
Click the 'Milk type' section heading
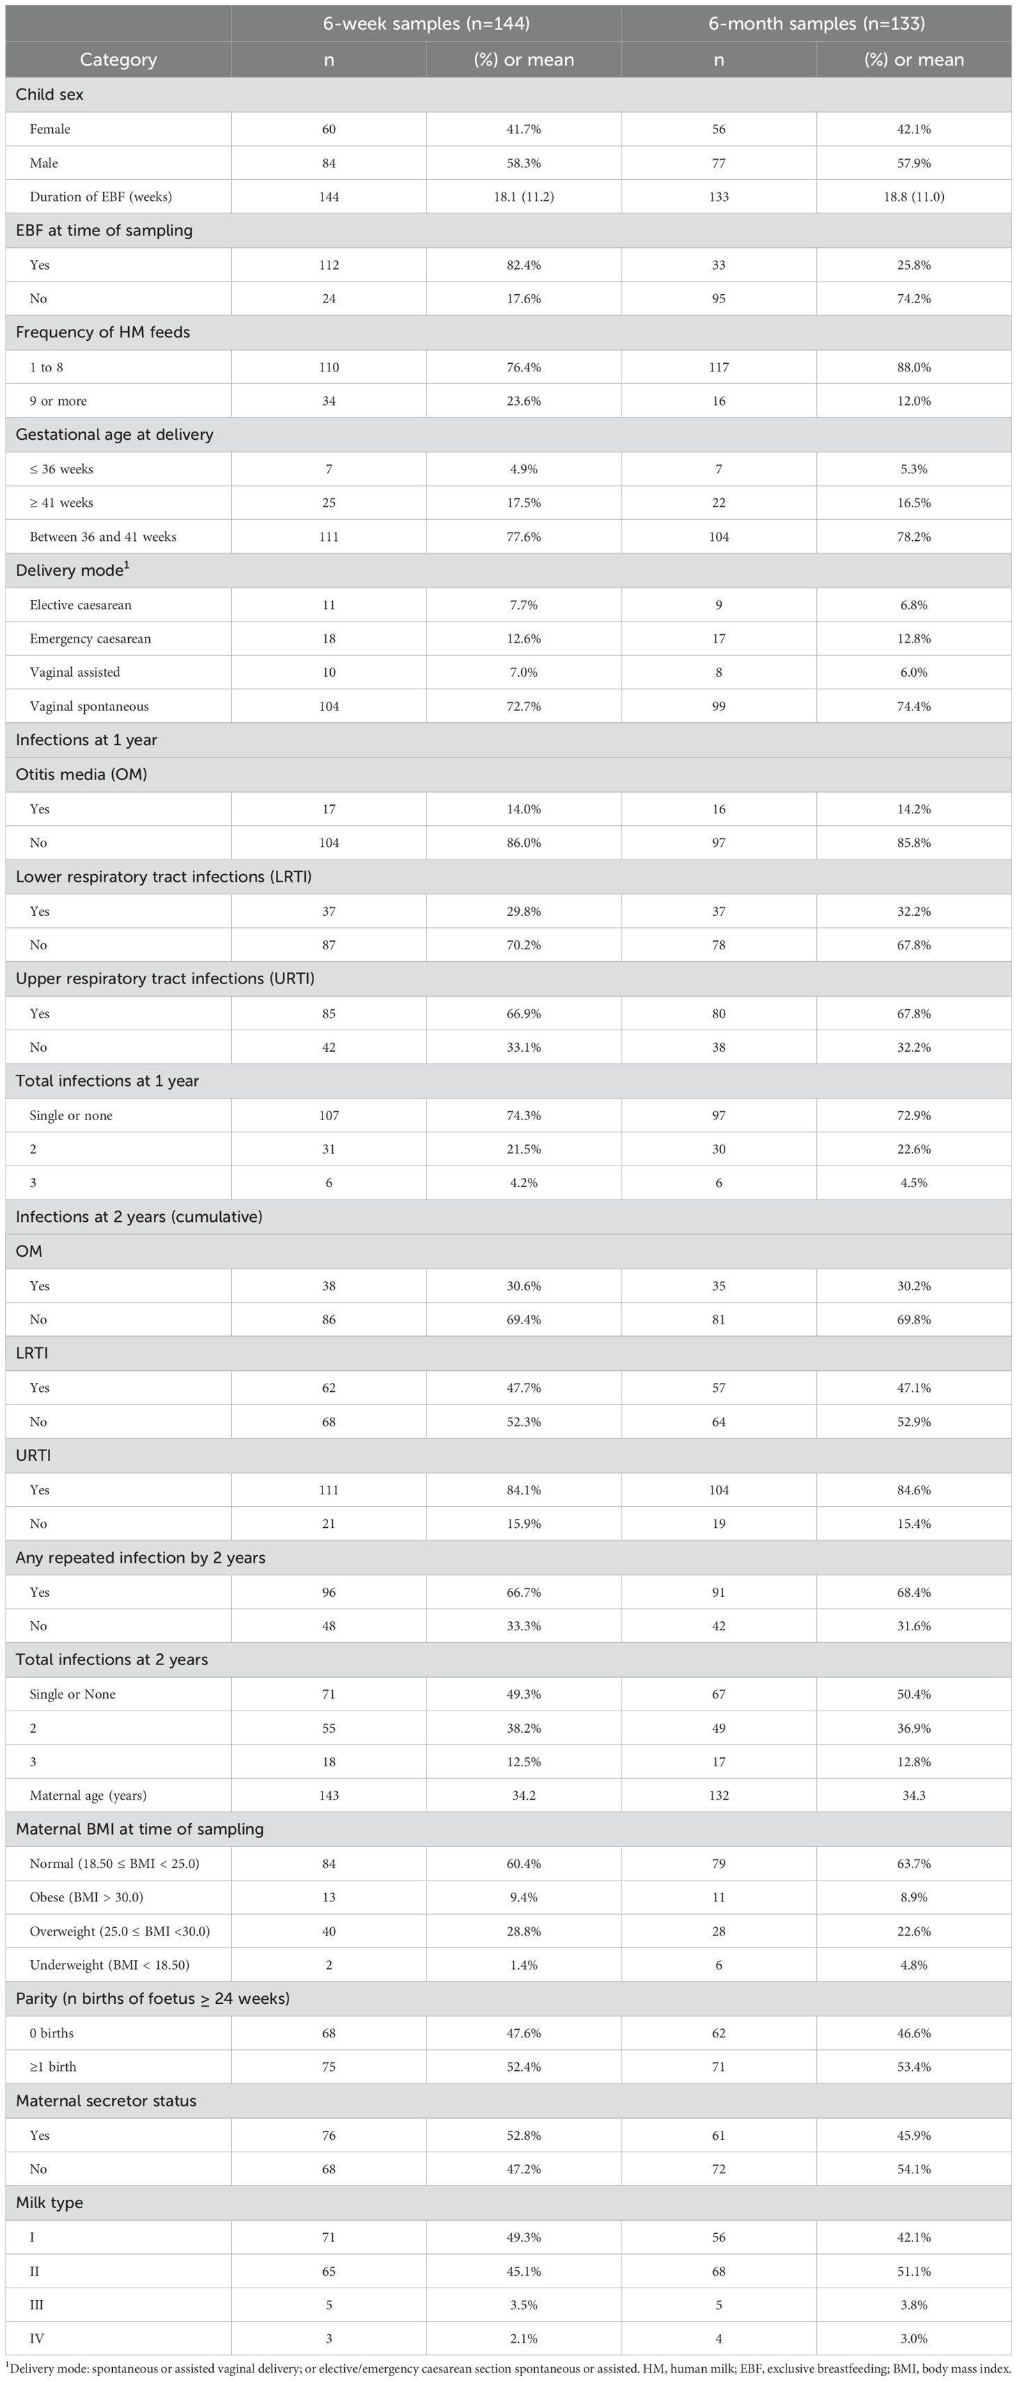pyautogui.click(x=49, y=2203)
